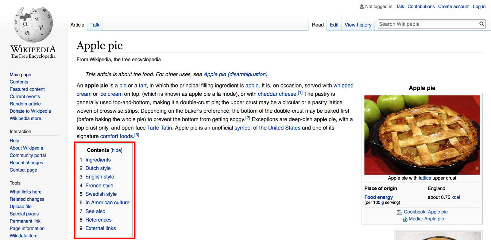Open the Tarte Tatin link
Image resolution: width=491 pixels, height=240 pixels.
[160, 128]
